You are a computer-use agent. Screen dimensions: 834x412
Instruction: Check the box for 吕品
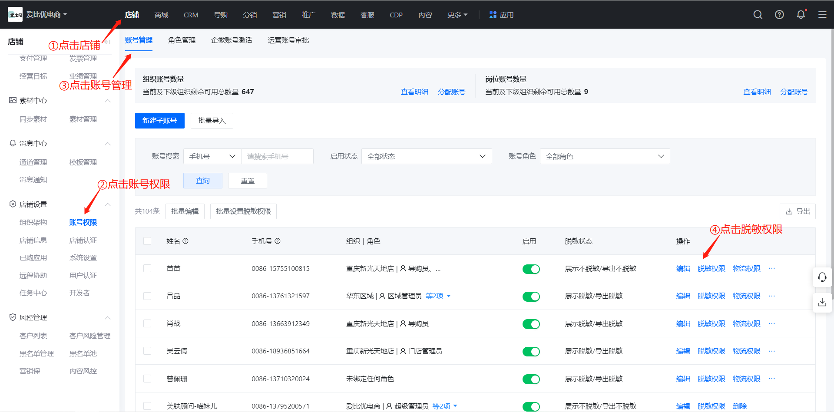click(x=147, y=296)
